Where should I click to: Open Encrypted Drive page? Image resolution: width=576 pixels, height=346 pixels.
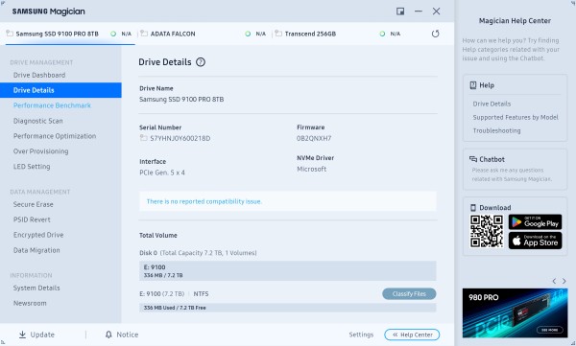click(x=38, y=235)
